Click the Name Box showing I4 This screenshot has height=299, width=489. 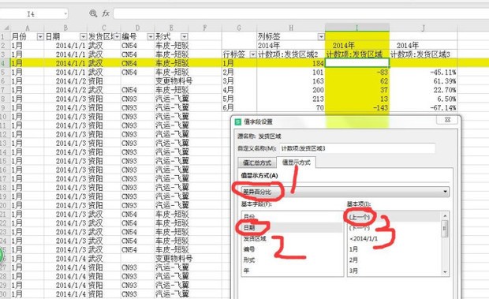(x=32, y=13)
